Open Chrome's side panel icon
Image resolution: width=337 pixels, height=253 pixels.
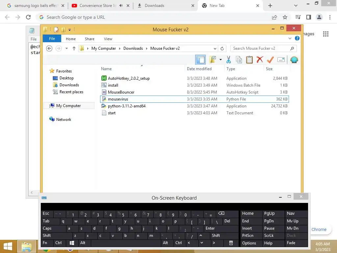[309, 17]
